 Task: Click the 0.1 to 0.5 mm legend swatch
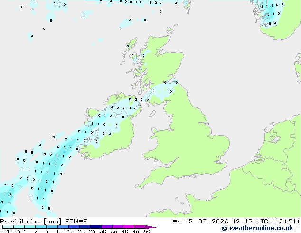point(8,227)
